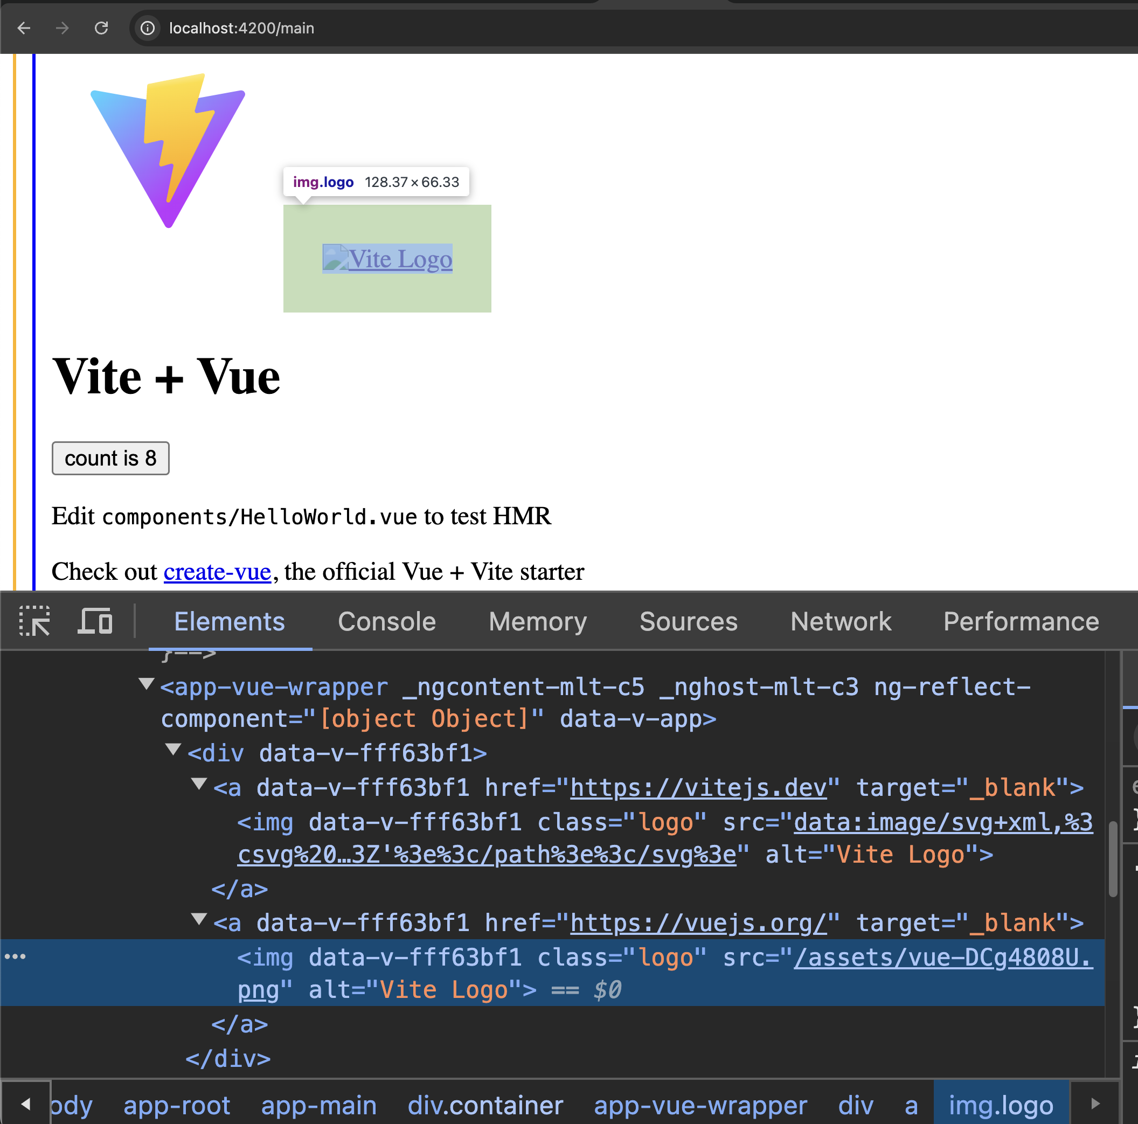Collapse the div data-v-fff63bf1 node
Screen dimensions: 1138x1124
(172, 750)
